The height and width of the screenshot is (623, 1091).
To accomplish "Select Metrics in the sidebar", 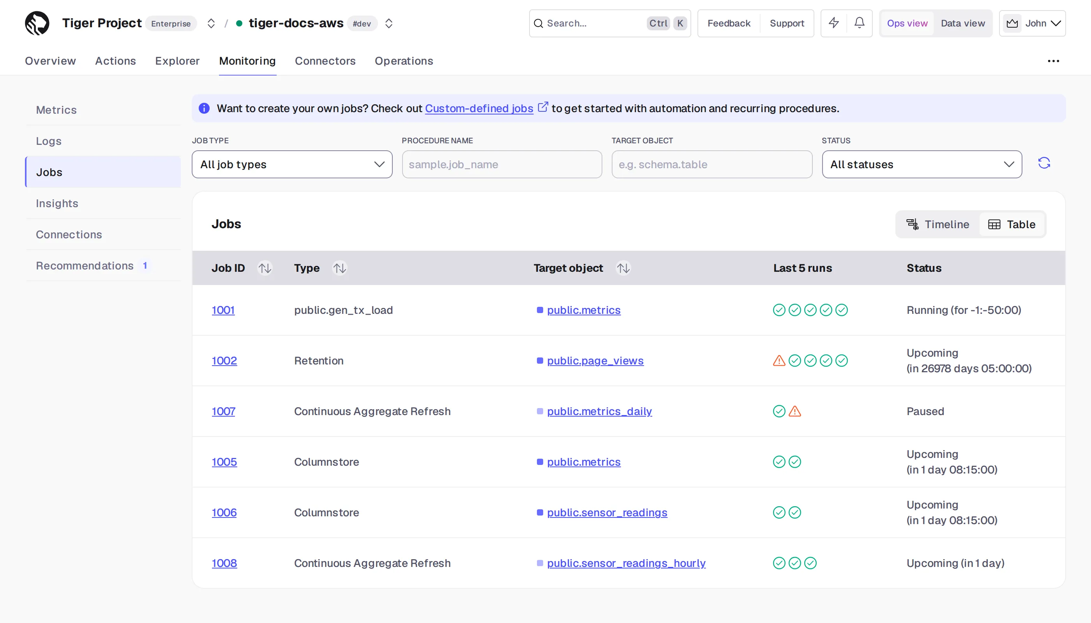I will (103, 110).
